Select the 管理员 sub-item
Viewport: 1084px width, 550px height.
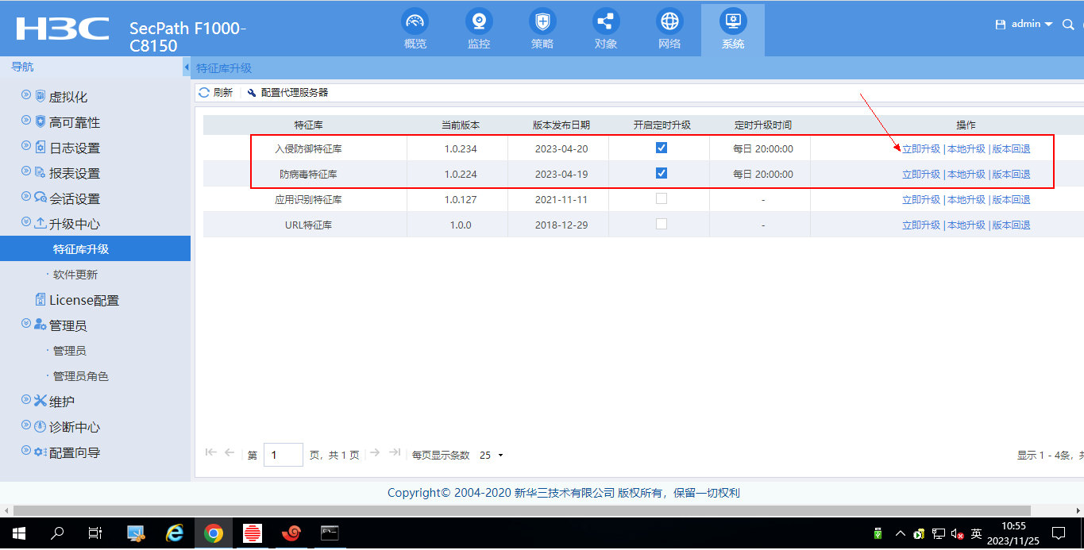[x=70, y=351]
